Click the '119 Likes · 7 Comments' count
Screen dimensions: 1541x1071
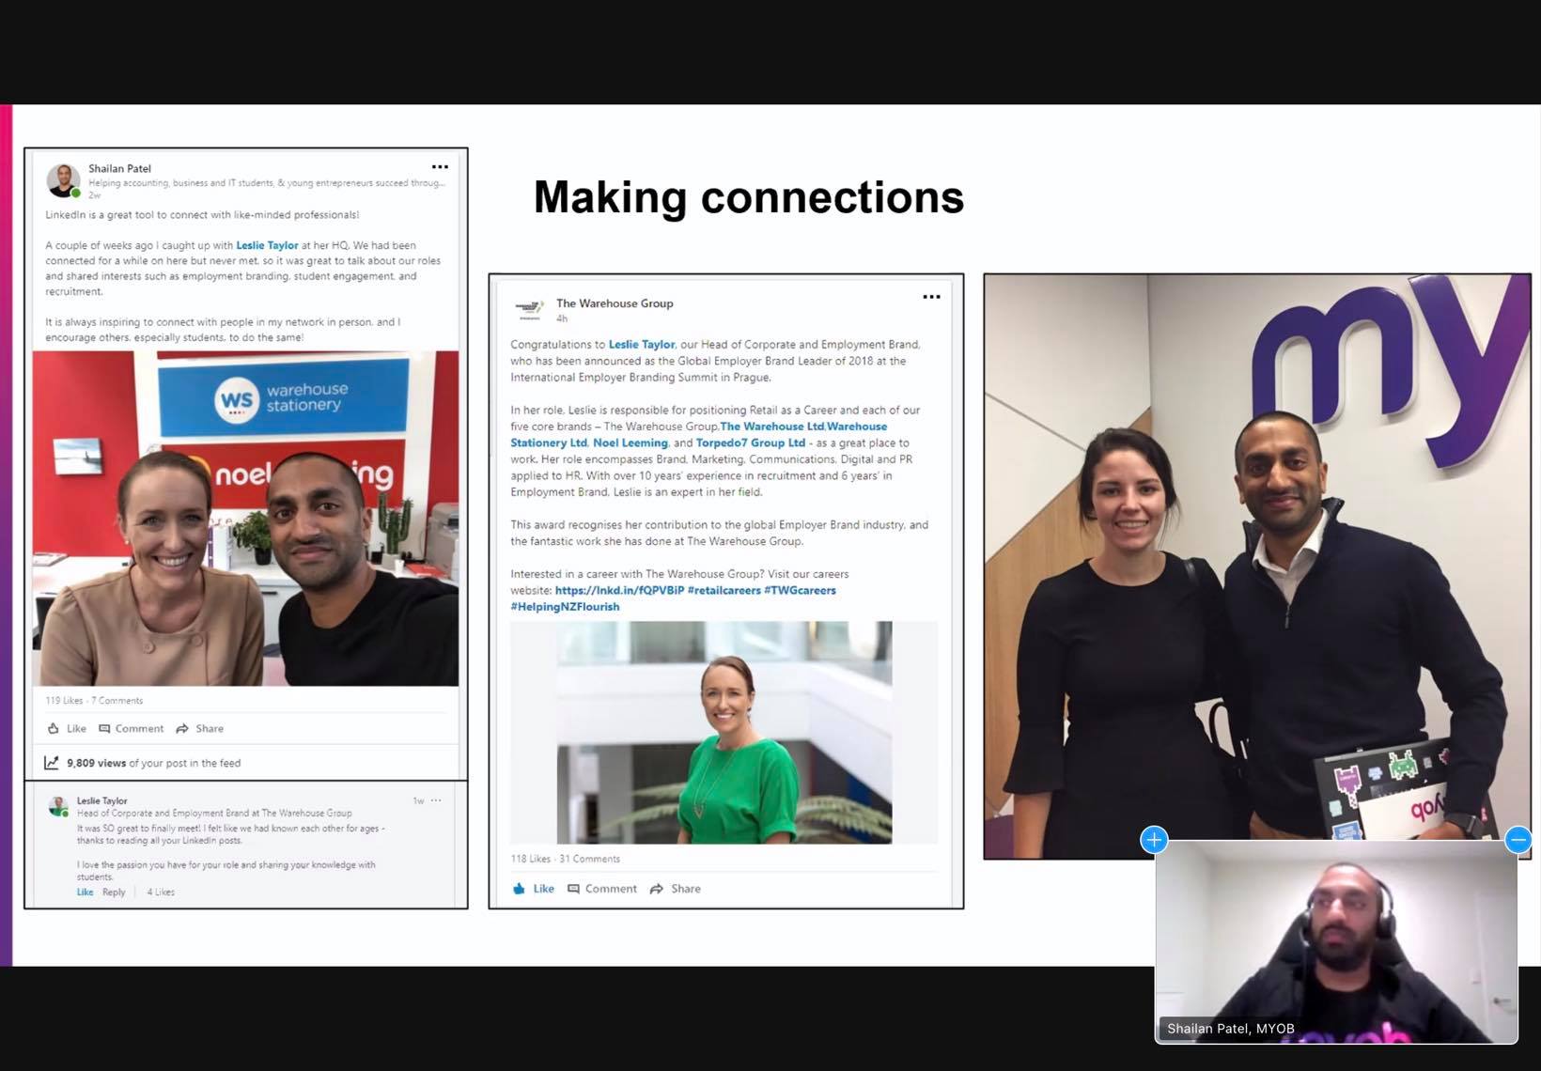pyautogui.click(x=94, y=701)
